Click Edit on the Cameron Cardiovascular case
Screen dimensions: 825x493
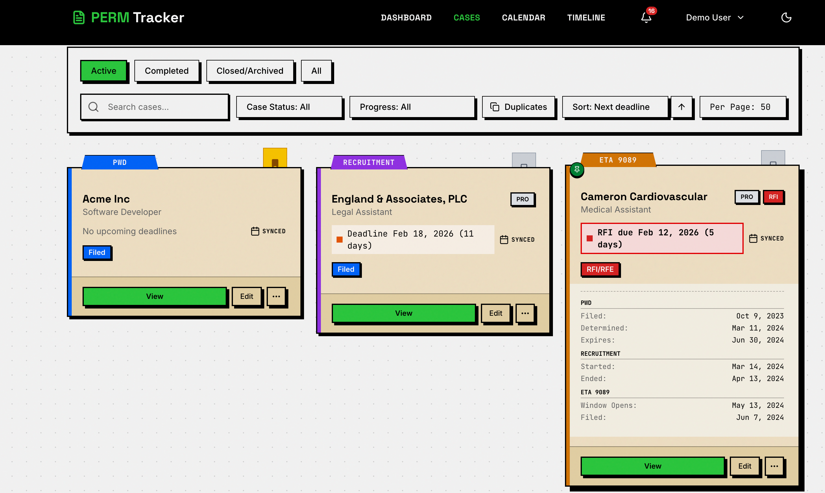[x=745, y=466]
